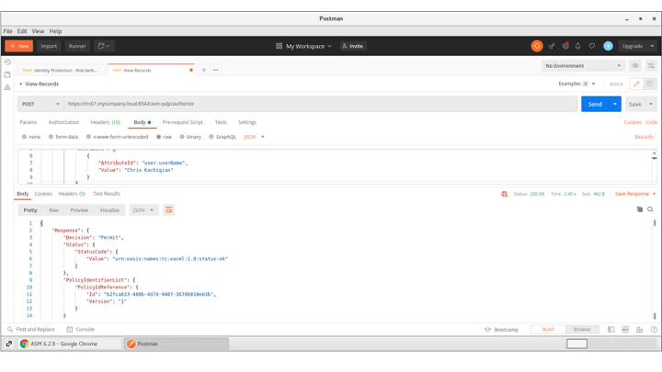This screenshot has height=372, width=662.
Task: Open the Edit menu
Action: coord(22,31)
